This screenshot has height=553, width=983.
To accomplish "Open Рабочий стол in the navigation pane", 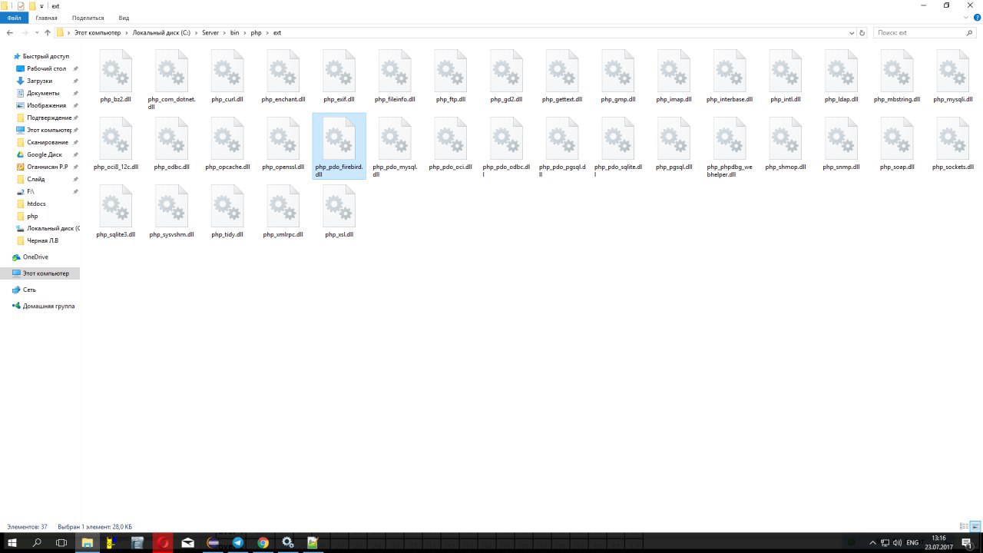I will [46, 68].
